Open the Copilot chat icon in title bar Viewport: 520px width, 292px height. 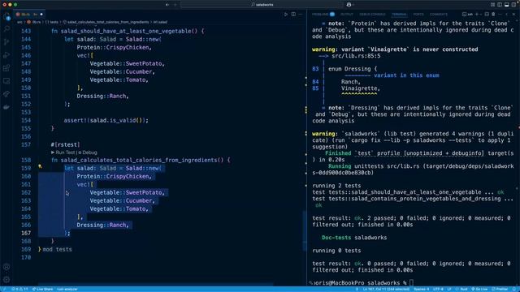[349, 5]
